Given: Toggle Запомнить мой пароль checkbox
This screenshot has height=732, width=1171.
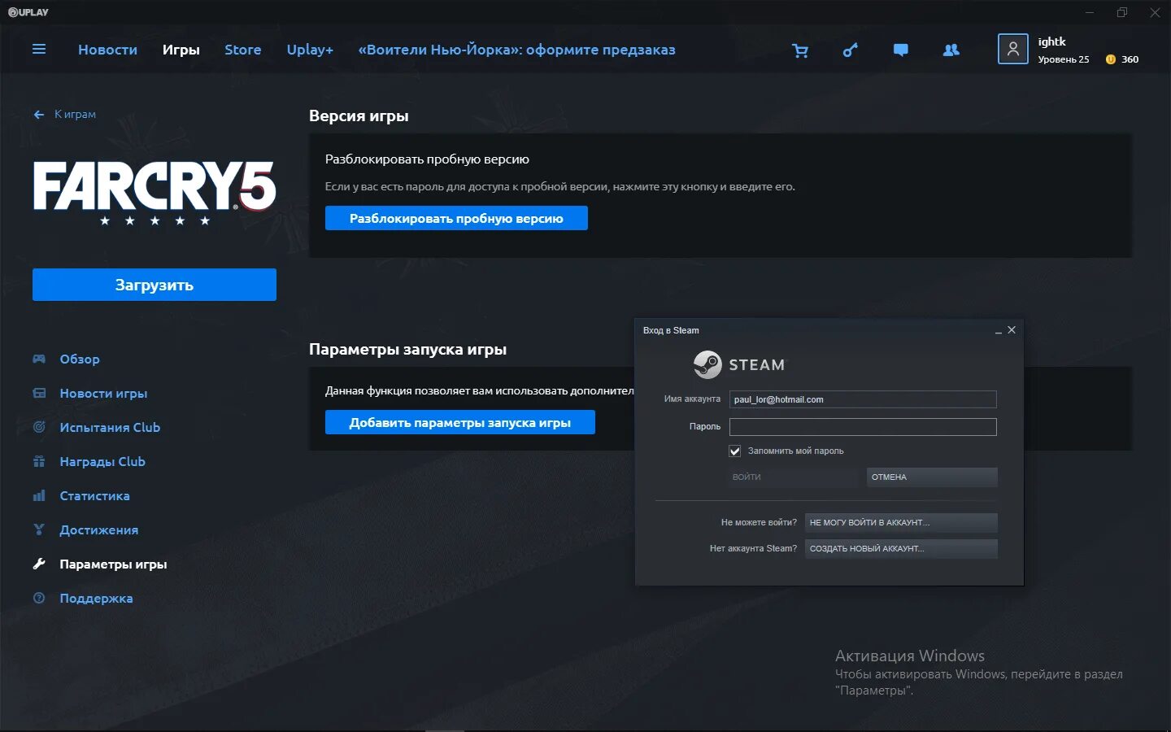Looking at the screenshot, I should pyautogui.click(x=734, y=451).
